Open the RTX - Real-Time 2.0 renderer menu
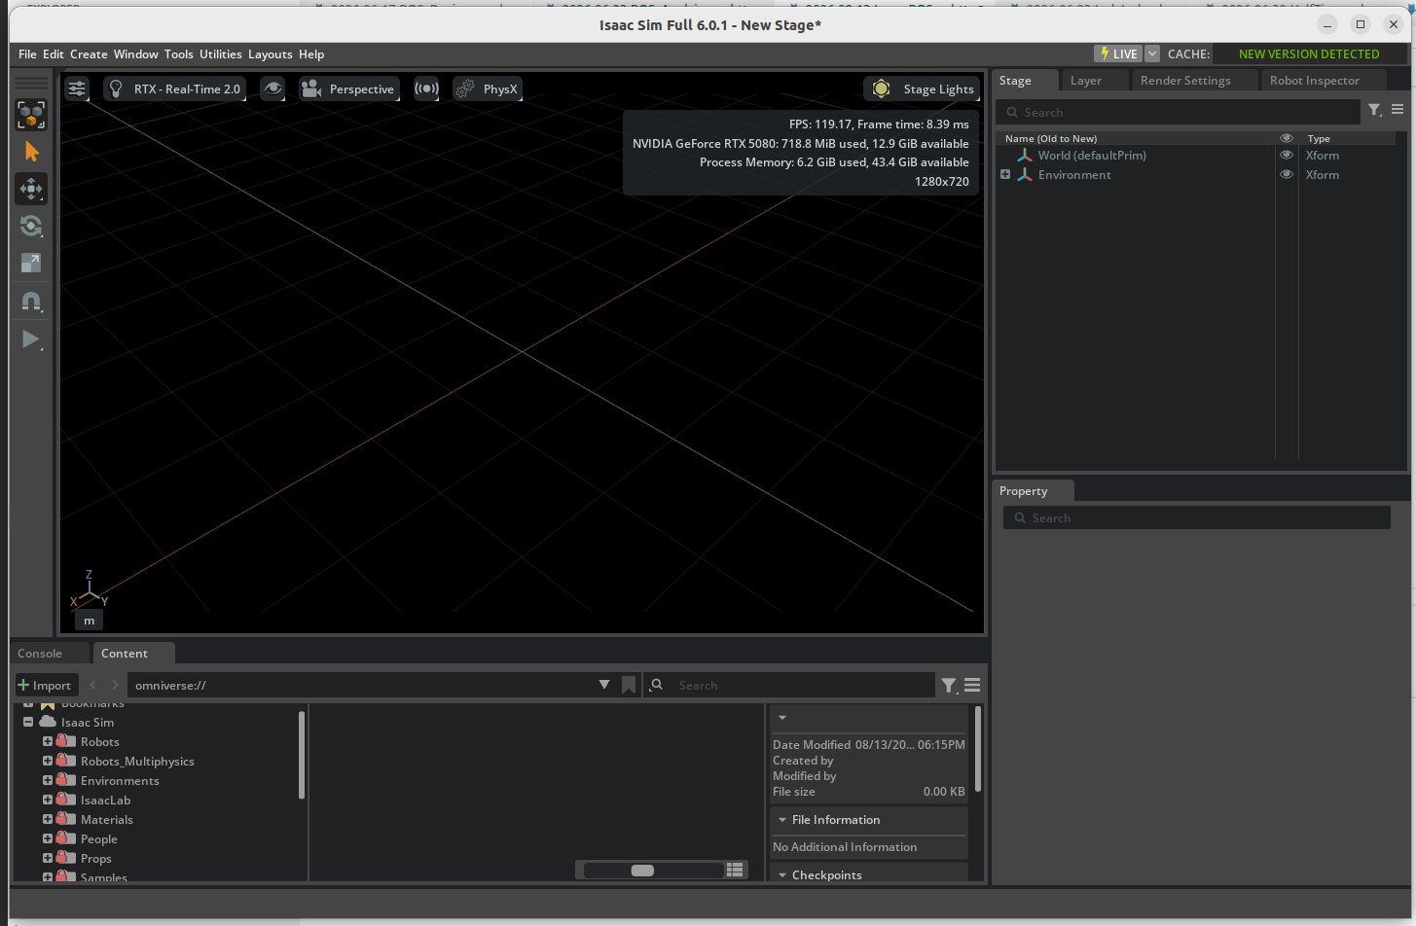Viewport: 1416px width, 926px height. (x=175, y=89)
